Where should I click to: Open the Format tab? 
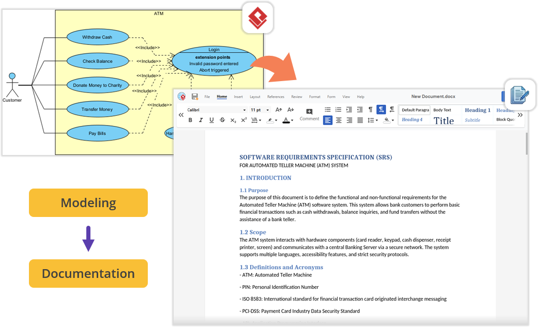(314, 97)
